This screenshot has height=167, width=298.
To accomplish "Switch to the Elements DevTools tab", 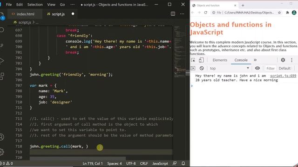I will pyautogui.click(x=220, y=60).
